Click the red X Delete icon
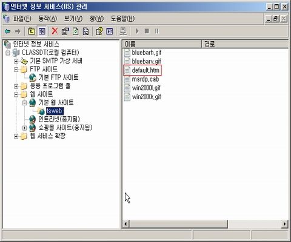The image size is (291, 242). (x=55, y=31)
